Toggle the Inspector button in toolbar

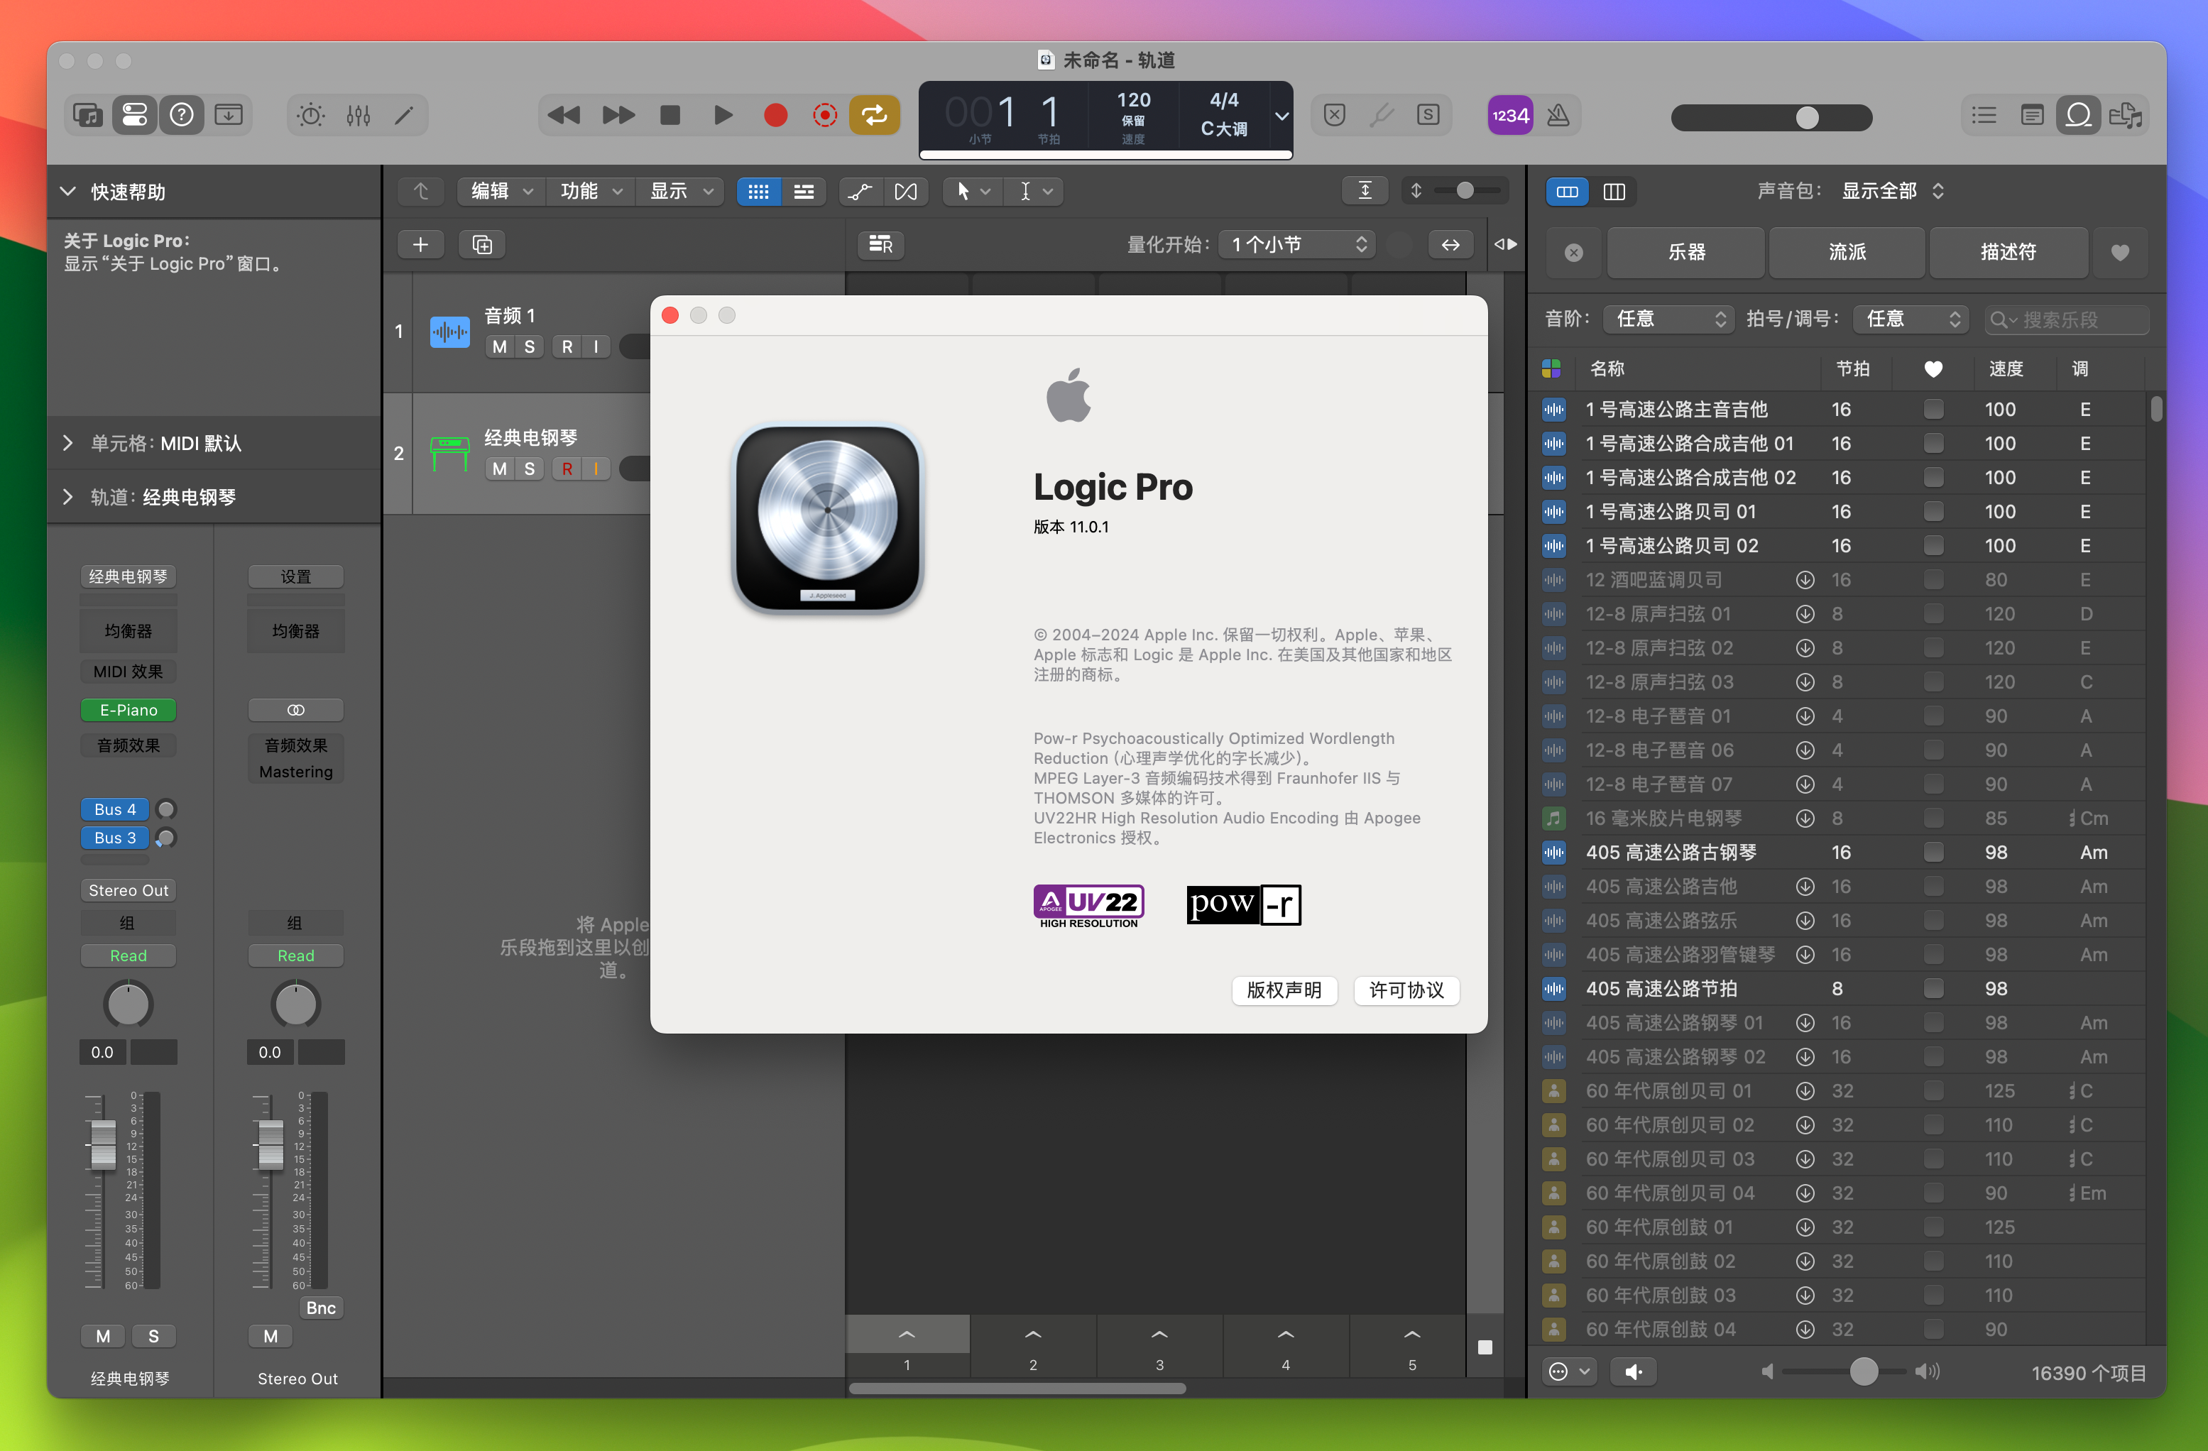[x=134, y=115]
